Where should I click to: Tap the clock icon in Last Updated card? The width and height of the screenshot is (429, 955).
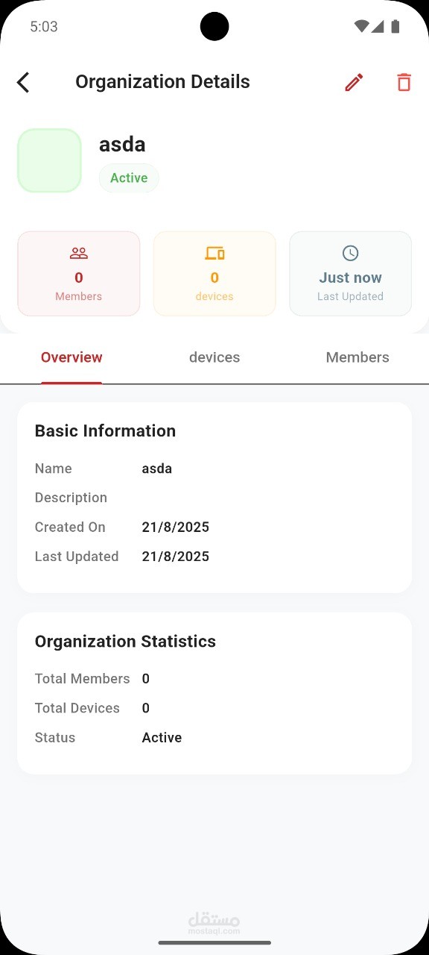click(350, 253)
